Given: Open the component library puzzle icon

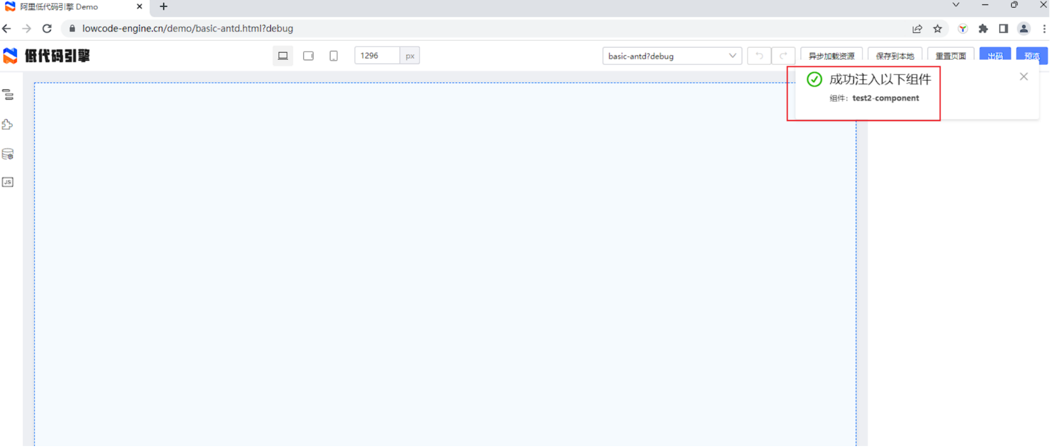Looking at the screenshot, I should click(8, 124).
